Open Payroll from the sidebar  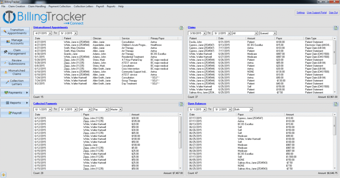click(15, 113)
